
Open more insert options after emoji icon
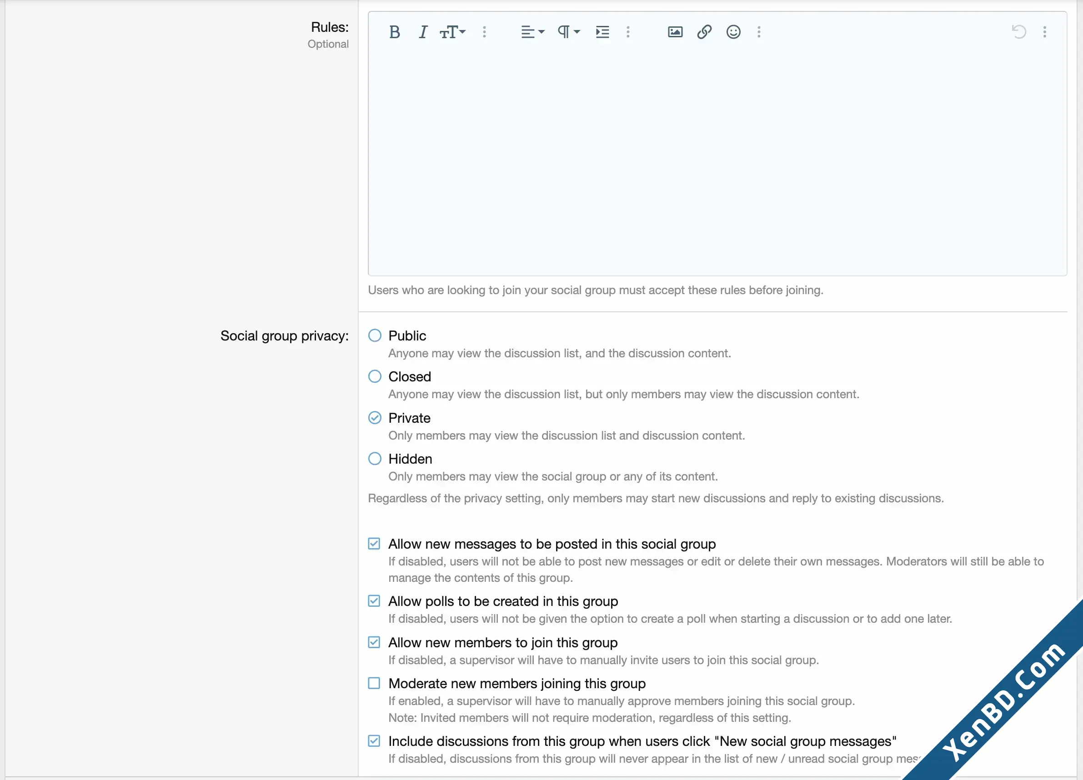coord(759,32)
